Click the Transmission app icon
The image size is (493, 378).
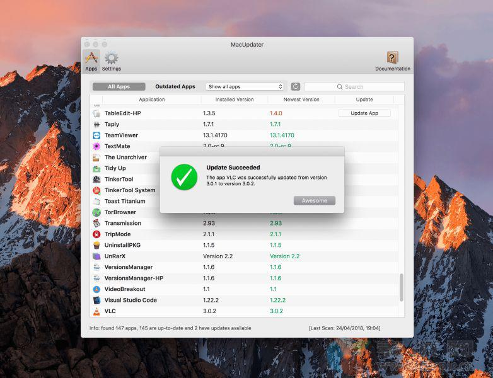pyautogui.click(x=96, y=223)
